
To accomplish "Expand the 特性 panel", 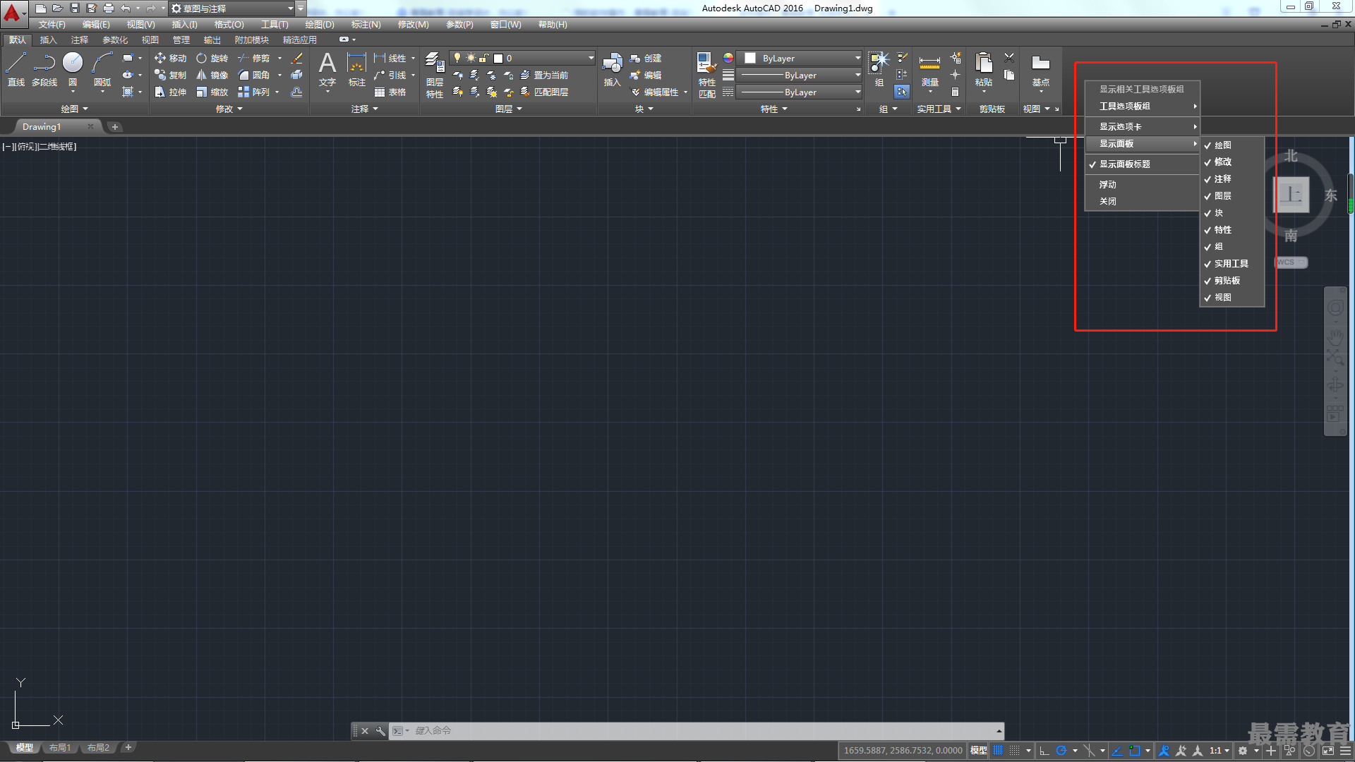I will click(774, 109).
